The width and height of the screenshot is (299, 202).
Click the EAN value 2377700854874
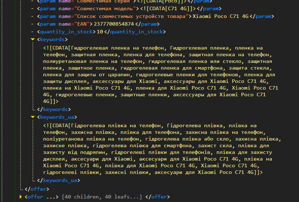coord(114,24)
